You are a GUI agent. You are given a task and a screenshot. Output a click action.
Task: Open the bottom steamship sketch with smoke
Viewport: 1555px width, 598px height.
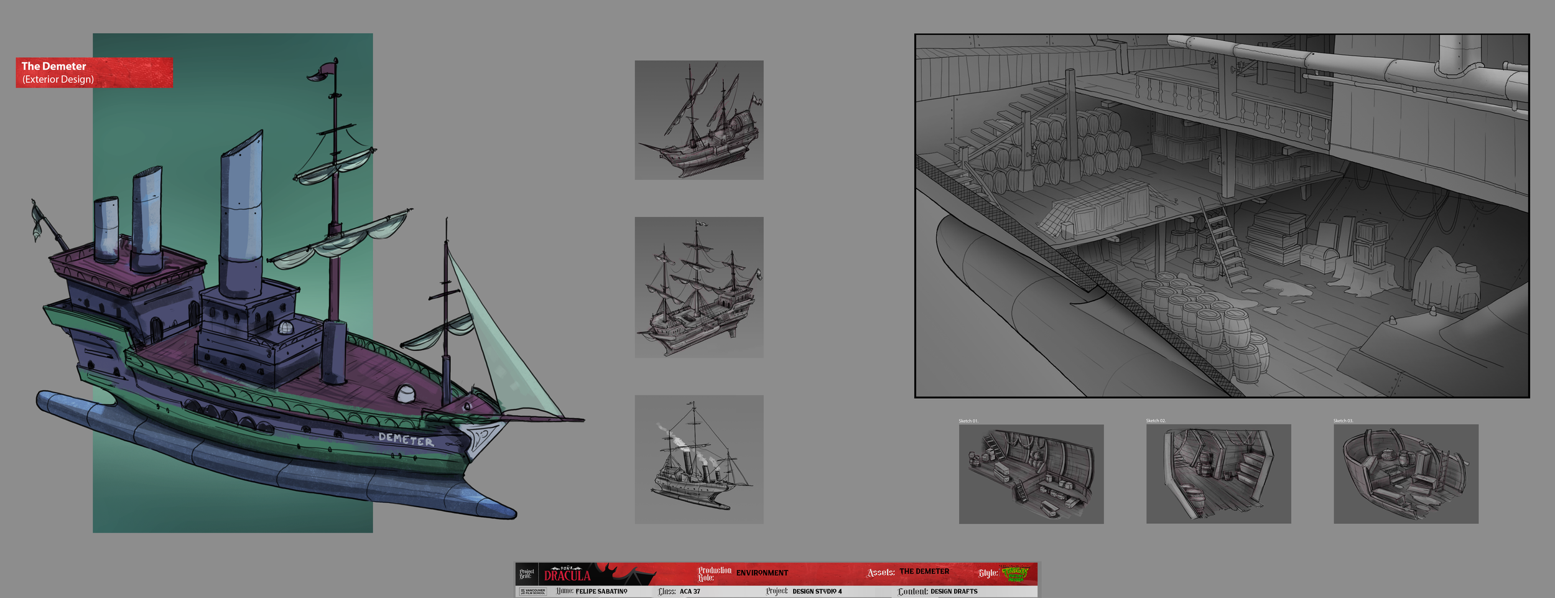coord(699,459)
